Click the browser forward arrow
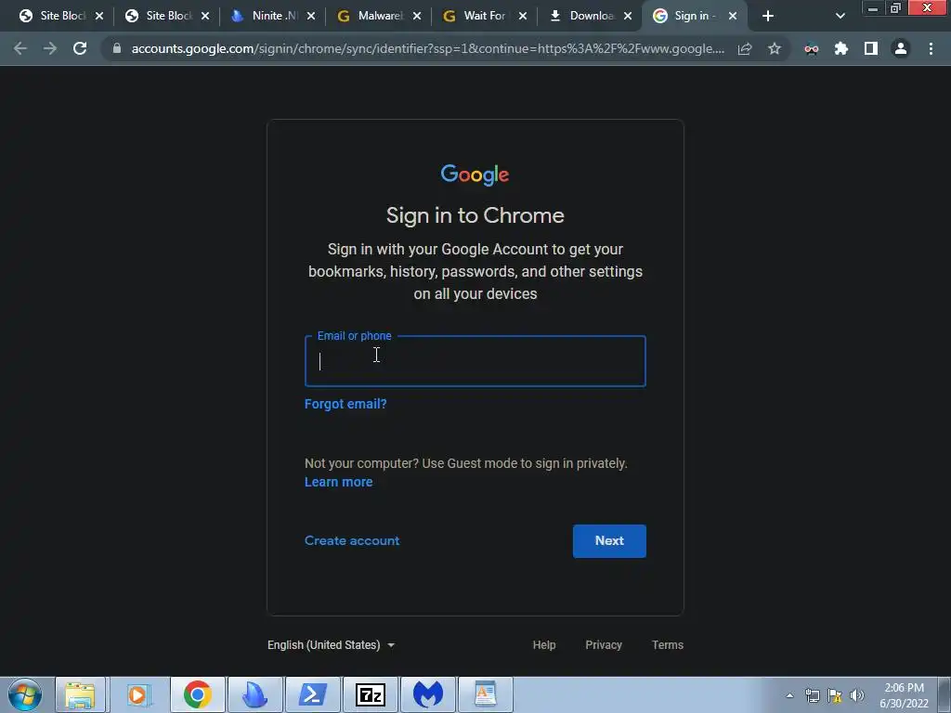This screenshot has width=951, height=713. [50, 48]
